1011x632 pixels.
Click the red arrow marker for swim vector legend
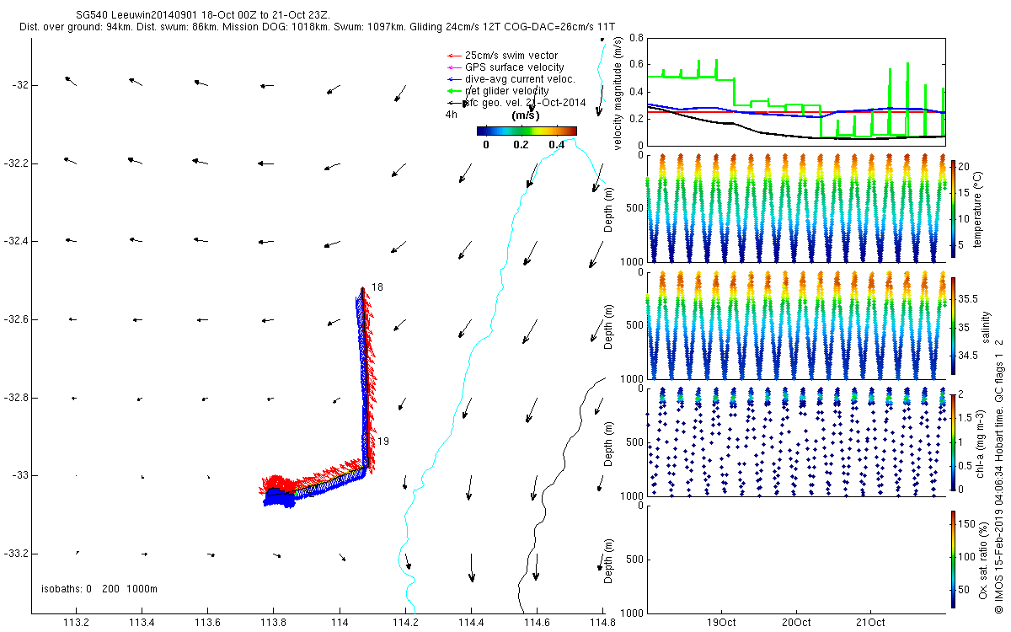pos(452,56)
